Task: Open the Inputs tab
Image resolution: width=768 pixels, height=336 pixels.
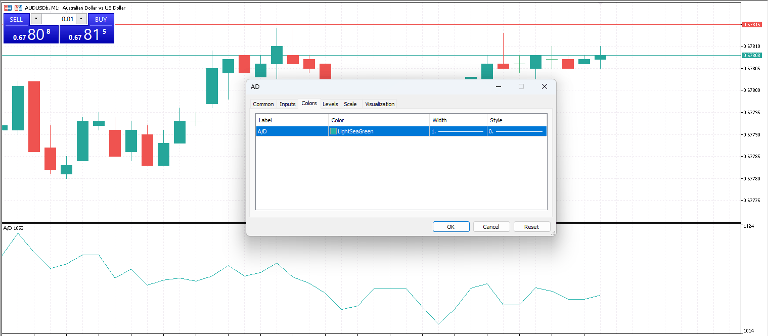Action: (x=287, y=104)
